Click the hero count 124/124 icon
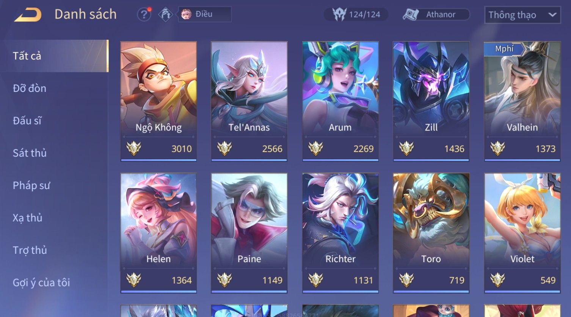The width and height of the screenshot is (571, 317). click(x=339, y=14)
